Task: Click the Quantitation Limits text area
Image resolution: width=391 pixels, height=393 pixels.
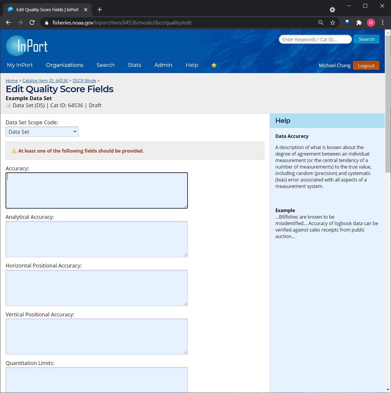Action: (97, 380)
